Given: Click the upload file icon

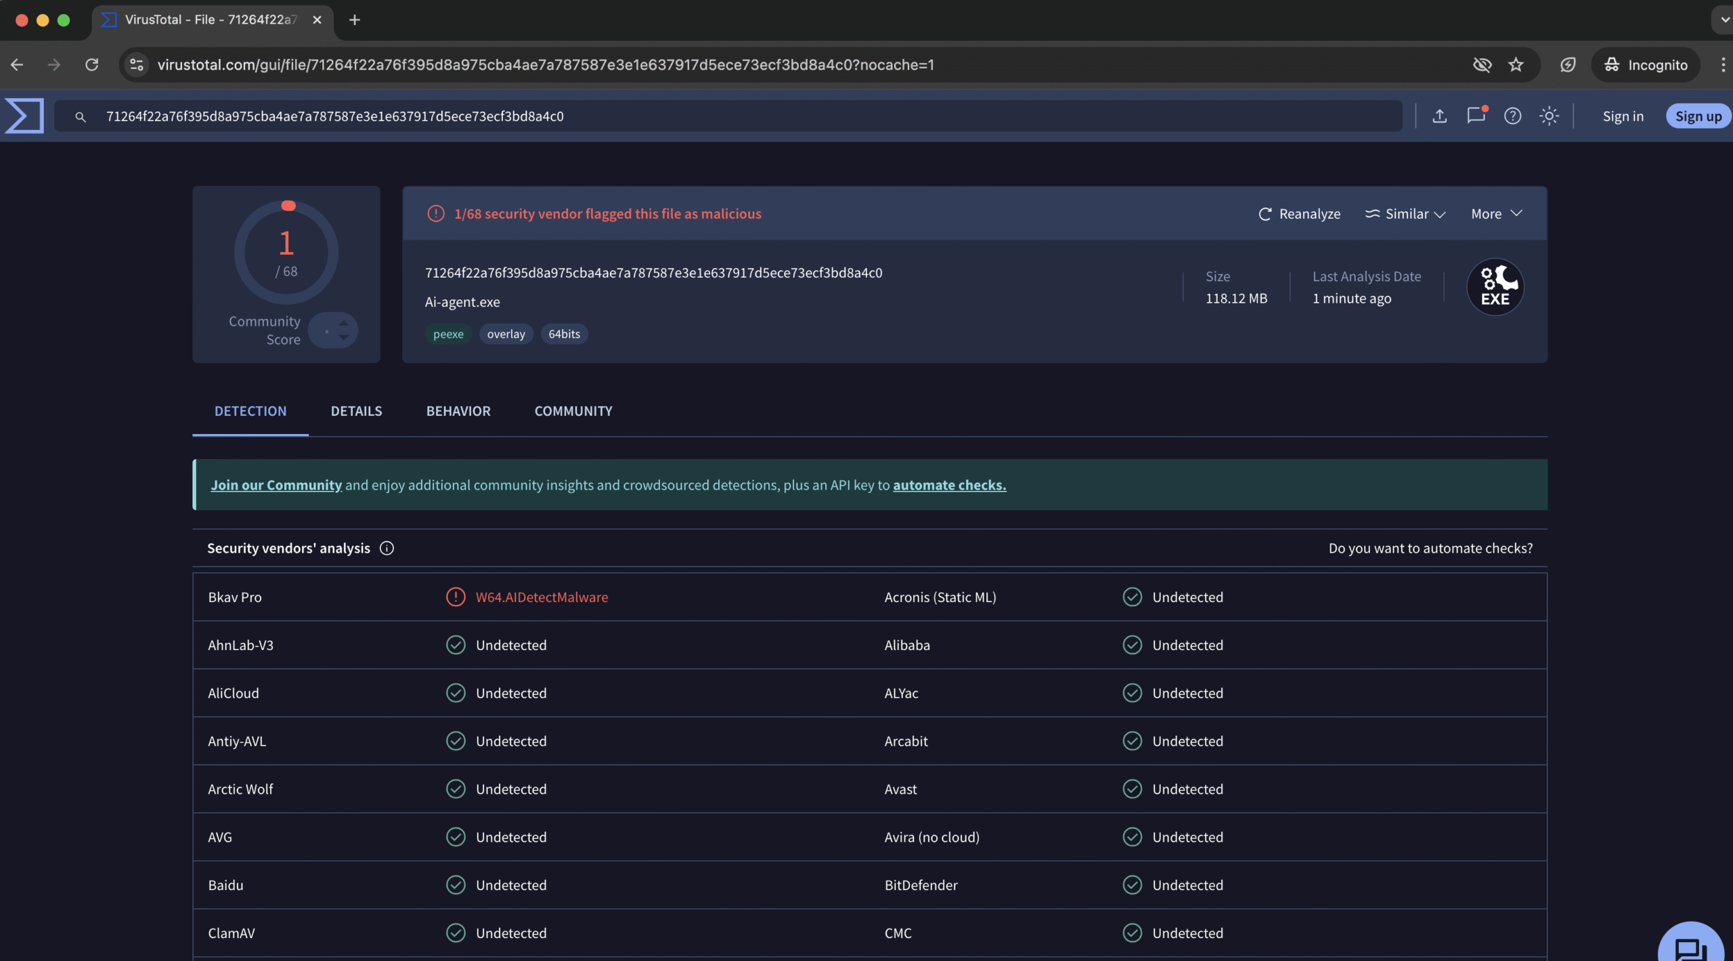Looking at the screenshot, I should (x=1440, y=116).
